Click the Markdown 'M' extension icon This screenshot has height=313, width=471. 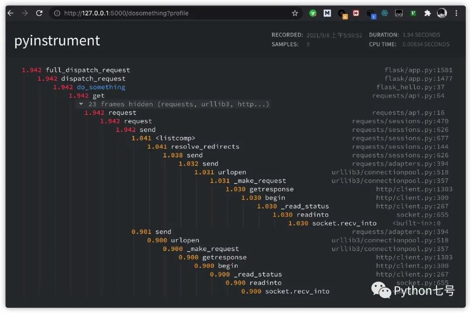(327, 13)
